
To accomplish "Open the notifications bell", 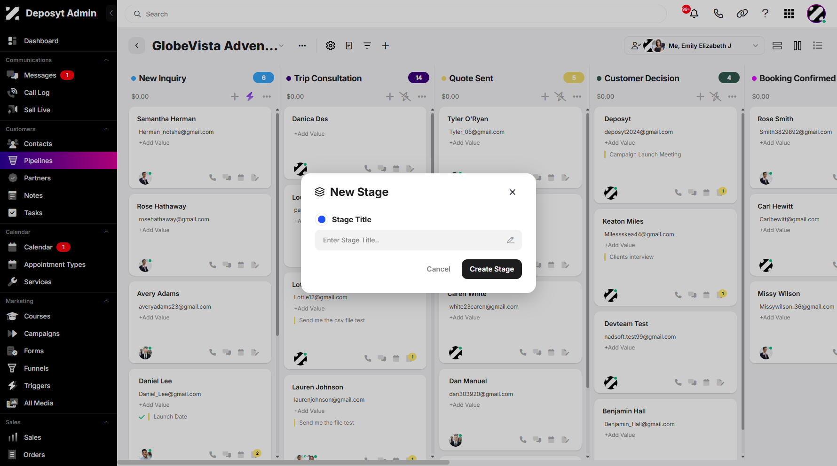I will coord(694,14).
